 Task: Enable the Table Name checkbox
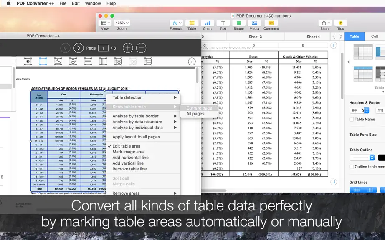click(352, 119)
